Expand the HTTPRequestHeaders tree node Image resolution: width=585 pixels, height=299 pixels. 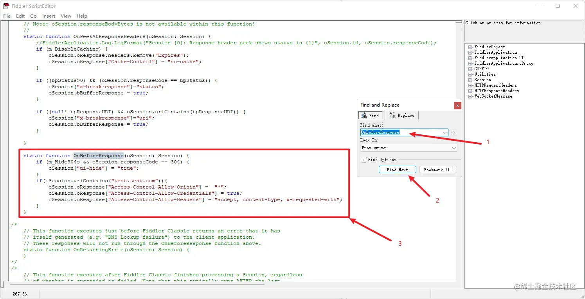pos(470,85)
